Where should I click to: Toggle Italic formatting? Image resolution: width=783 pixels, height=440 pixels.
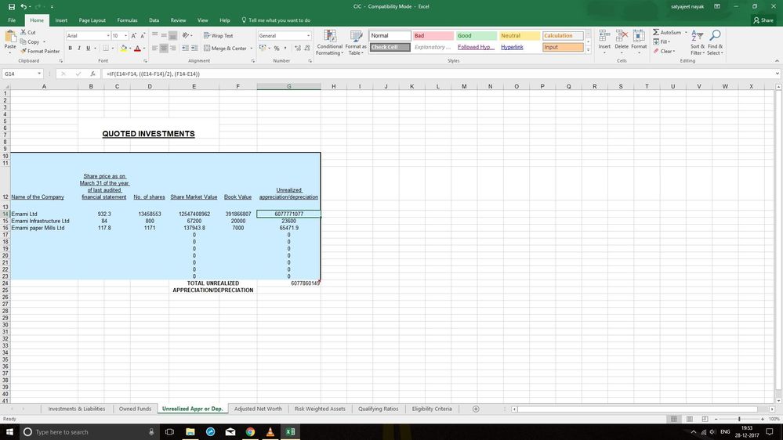[79, 49]
